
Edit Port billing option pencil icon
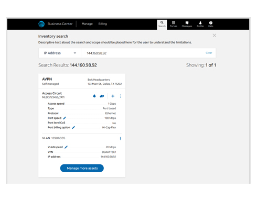[73, 128]
